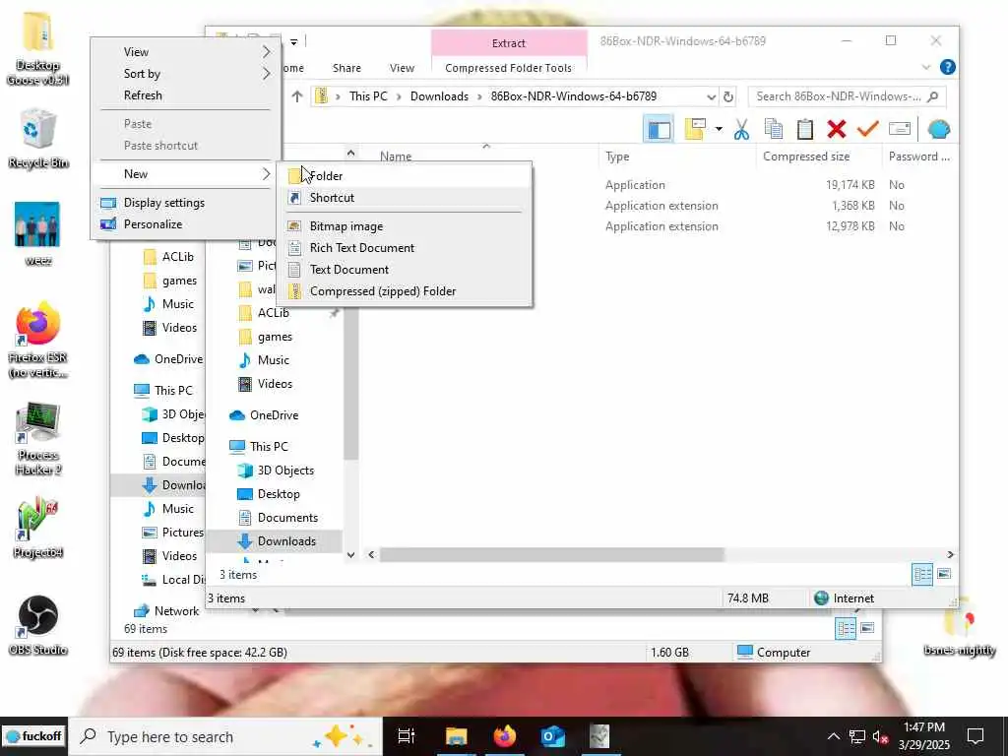1008x756 pixels.
Task: Click the search magnifier in Explorer
Action: pyautogui.click(x=933, y=96)
